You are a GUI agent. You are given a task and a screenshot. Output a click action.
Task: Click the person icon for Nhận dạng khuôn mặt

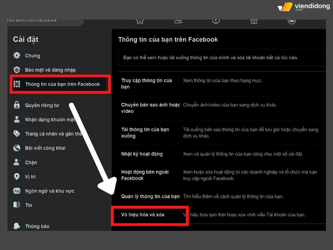pyautogui.click(x=17, y=120)
